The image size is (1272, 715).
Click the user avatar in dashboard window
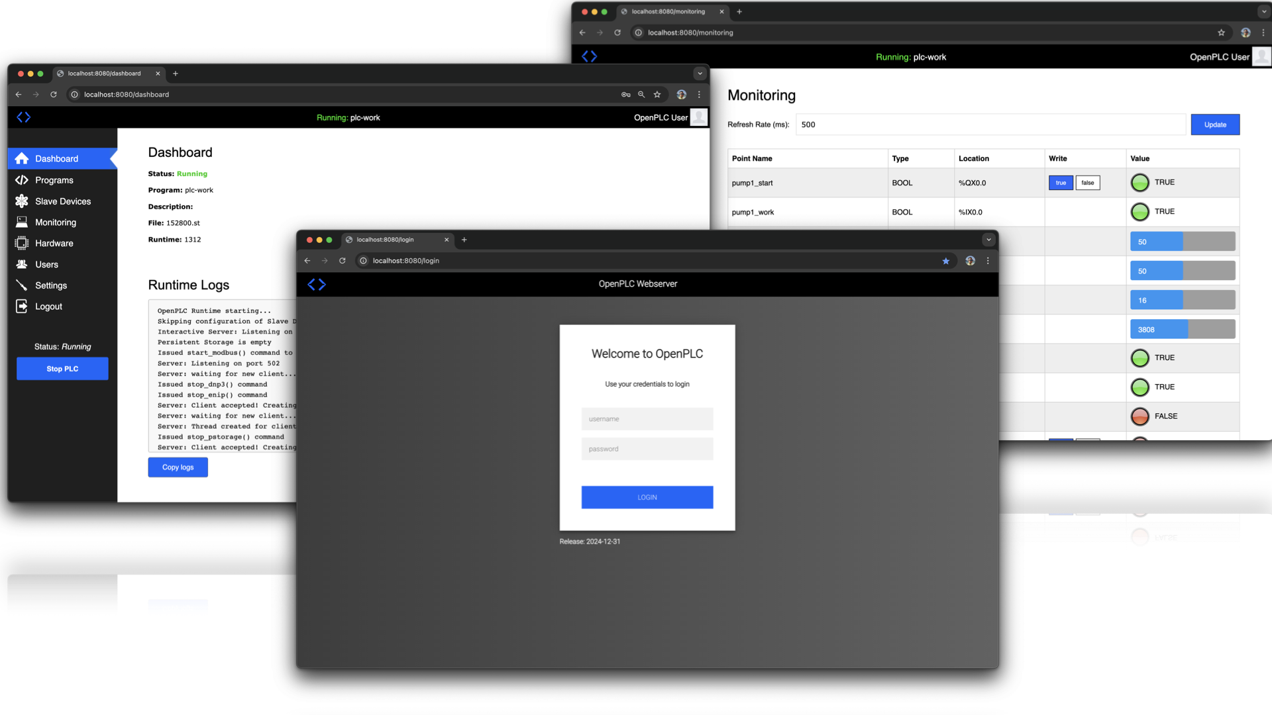pos(699,117)
